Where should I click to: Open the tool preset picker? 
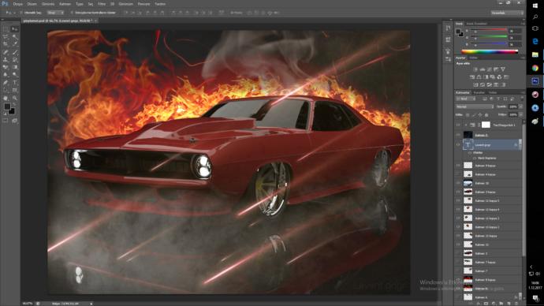(x=10, y=13)
